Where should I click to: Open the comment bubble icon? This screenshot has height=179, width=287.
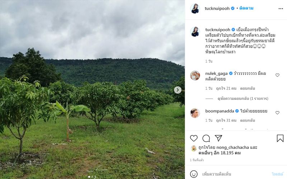click(206, 139)
